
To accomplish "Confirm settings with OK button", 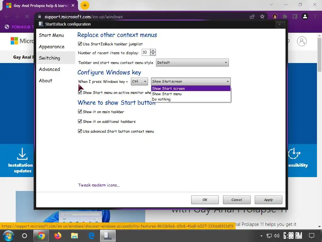I will [x=205, y=199].
